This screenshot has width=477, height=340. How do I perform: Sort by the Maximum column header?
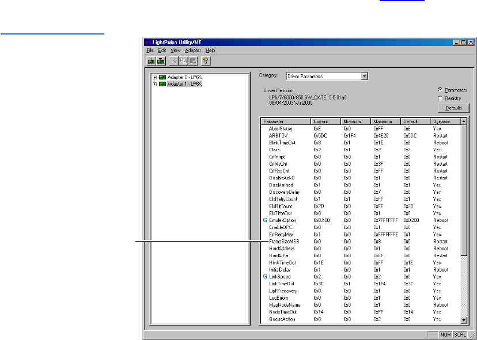tap(385, 121)
